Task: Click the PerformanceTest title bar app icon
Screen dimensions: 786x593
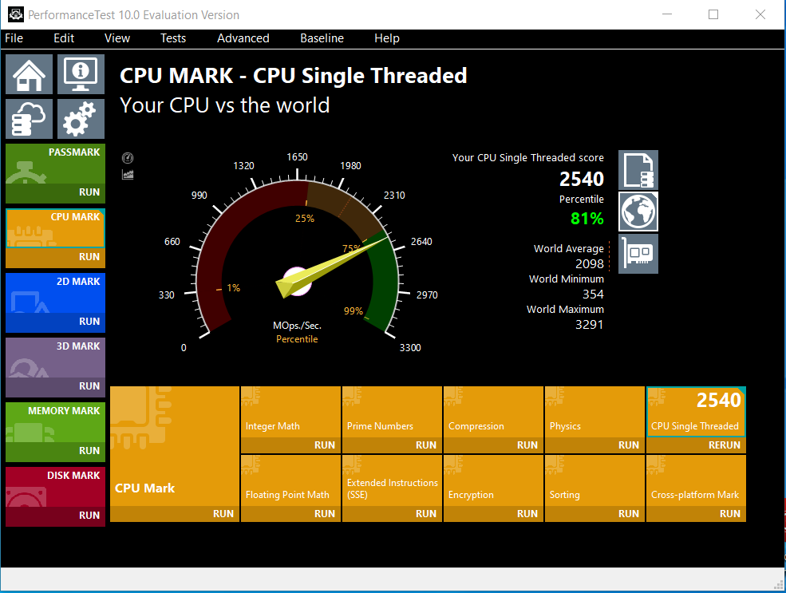Action: (15, 14)
